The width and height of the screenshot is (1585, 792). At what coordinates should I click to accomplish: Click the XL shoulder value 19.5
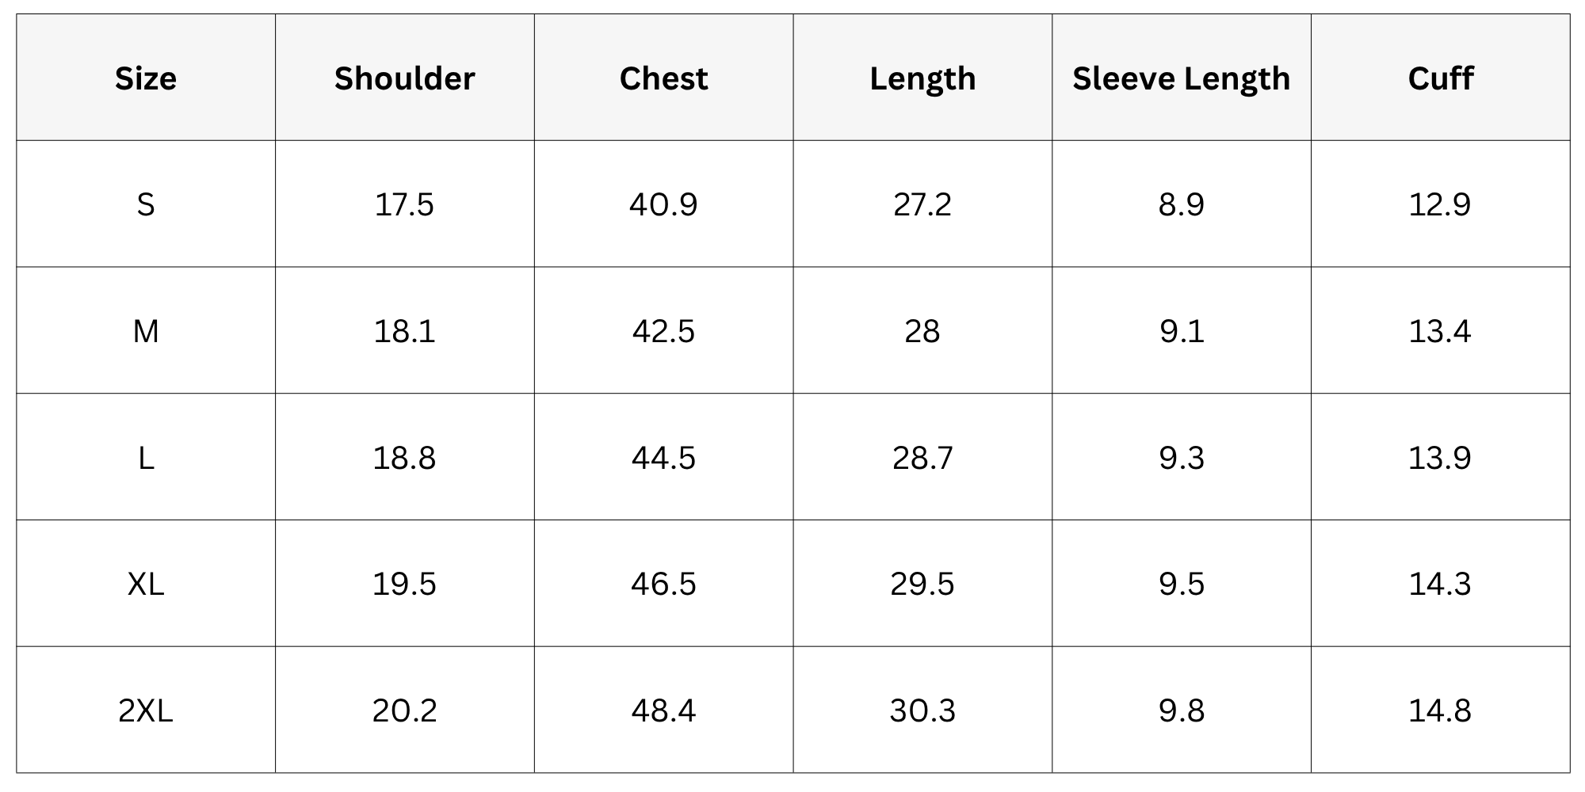coord(404,584)
